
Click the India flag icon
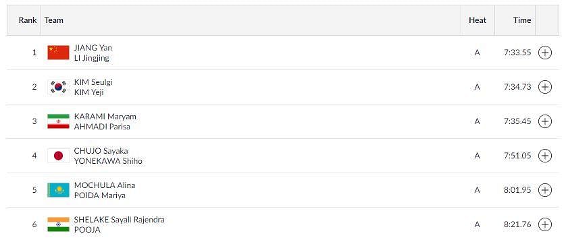pyautogui.click(x=59, y=224)
